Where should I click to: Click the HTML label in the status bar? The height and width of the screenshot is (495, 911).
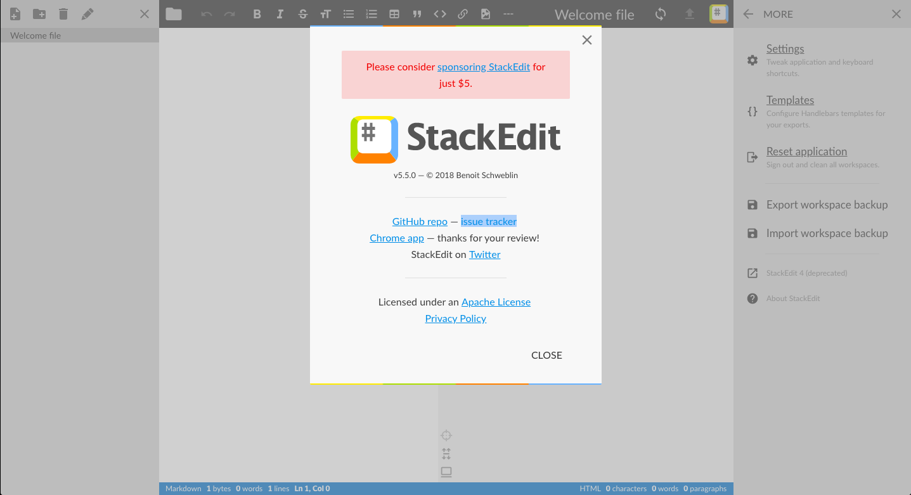(x=590, y=489)
